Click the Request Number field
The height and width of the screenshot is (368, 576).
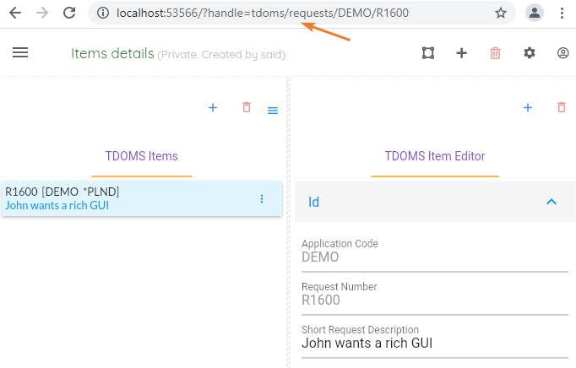pyautogui.click(x=434, y=300)
